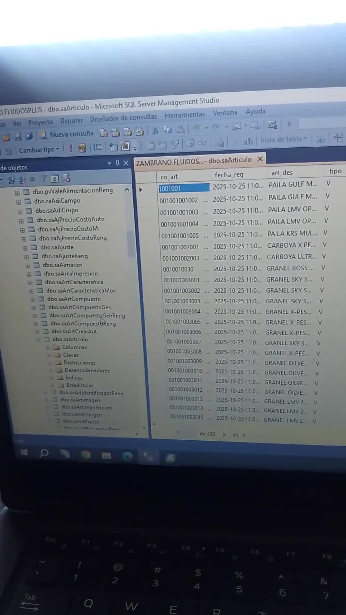The width and height of the screenshot is (346, 615).
Task: Open the Vista de tabla dropdown
Action: tap(284, 139)
